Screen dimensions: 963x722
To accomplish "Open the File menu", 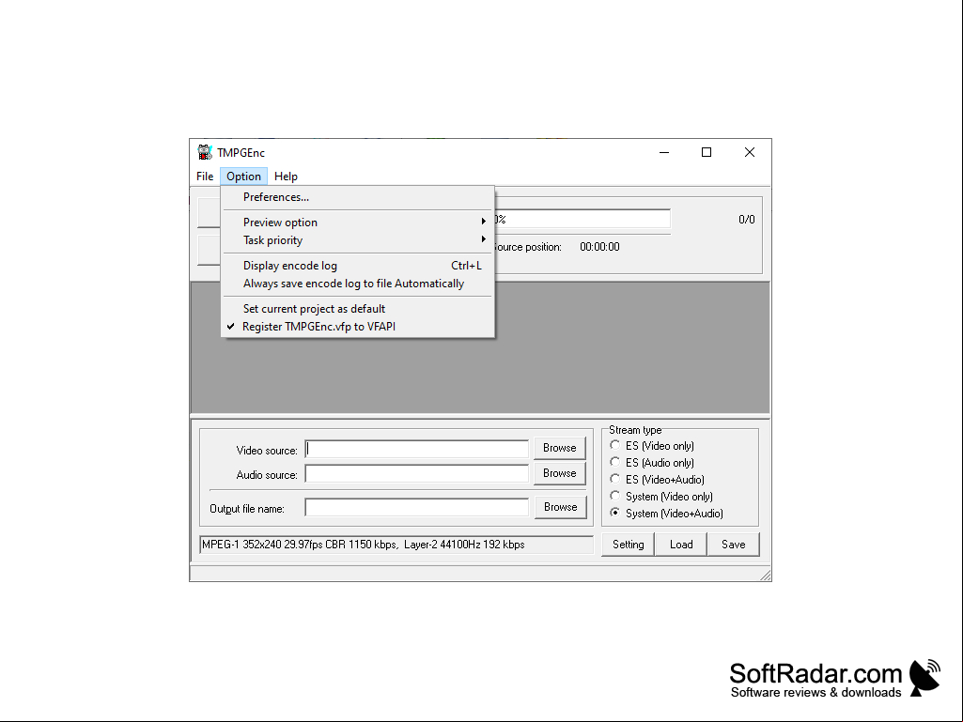I will [205, 177].
